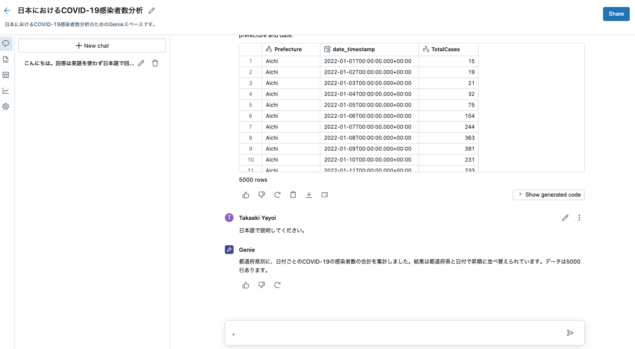Viewport: 635px width, 349px height.
Task: Expand Show generated code
Action: point(548,194)
